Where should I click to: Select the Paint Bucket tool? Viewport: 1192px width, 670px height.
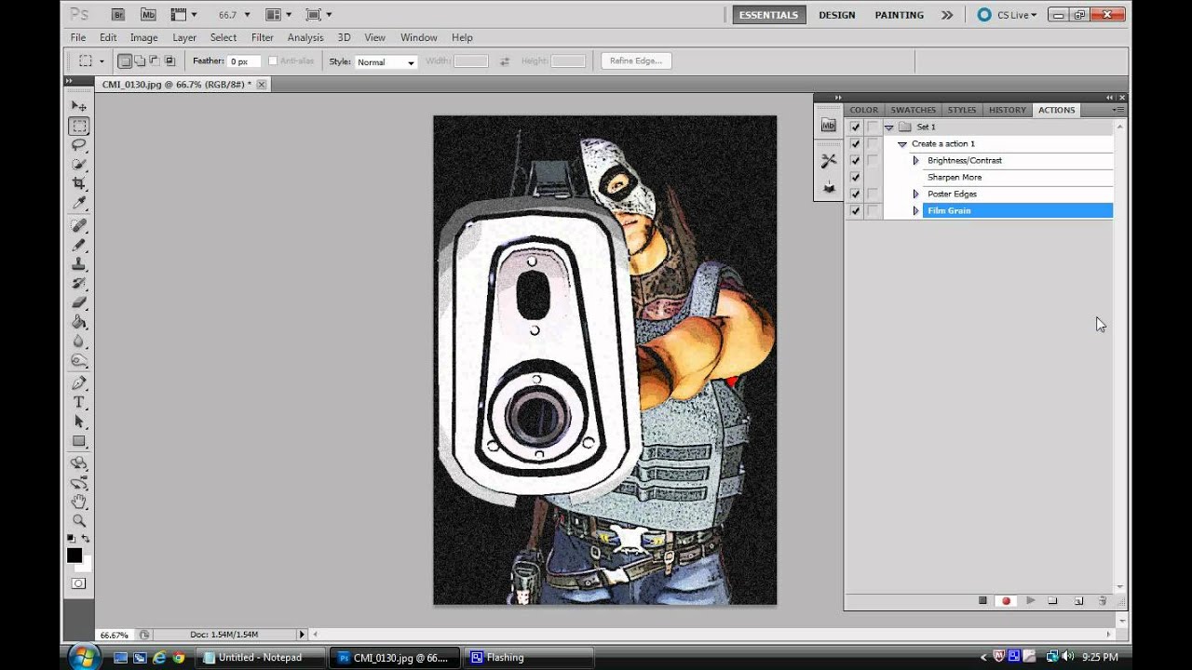(79, 323)
